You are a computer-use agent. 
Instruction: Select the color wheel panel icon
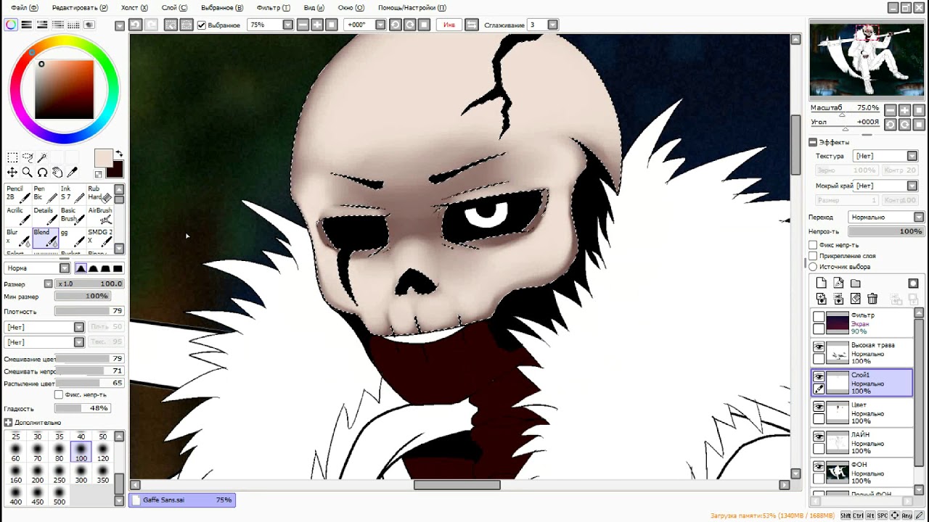click(11, 25)
